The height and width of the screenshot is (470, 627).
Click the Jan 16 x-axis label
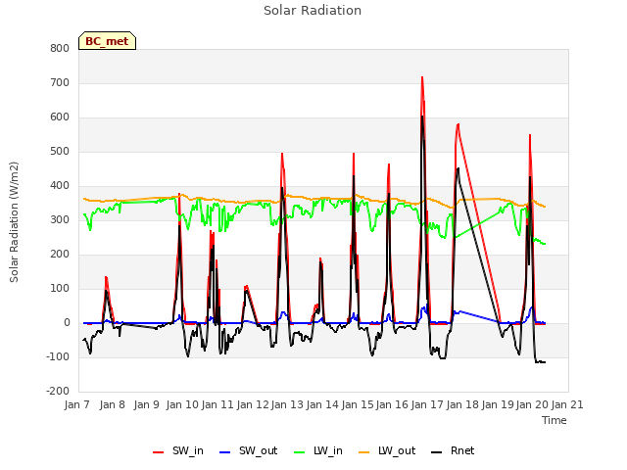[x=392, y=404]
